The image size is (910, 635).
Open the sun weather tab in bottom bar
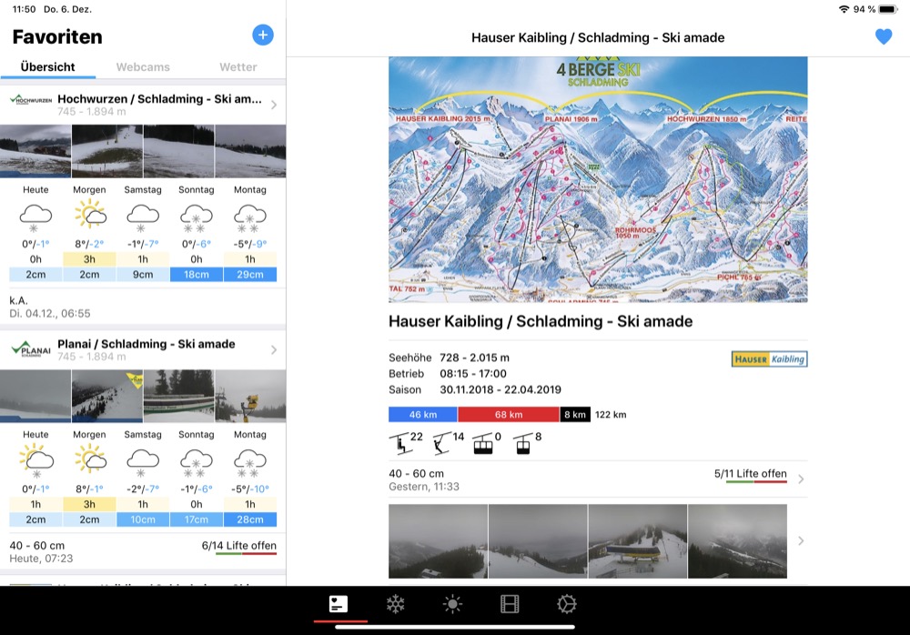click(x=452, y=604)
